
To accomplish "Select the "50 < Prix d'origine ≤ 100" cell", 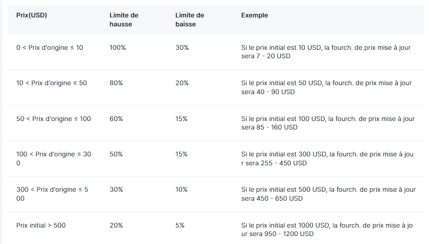I will tap(53, 119).
